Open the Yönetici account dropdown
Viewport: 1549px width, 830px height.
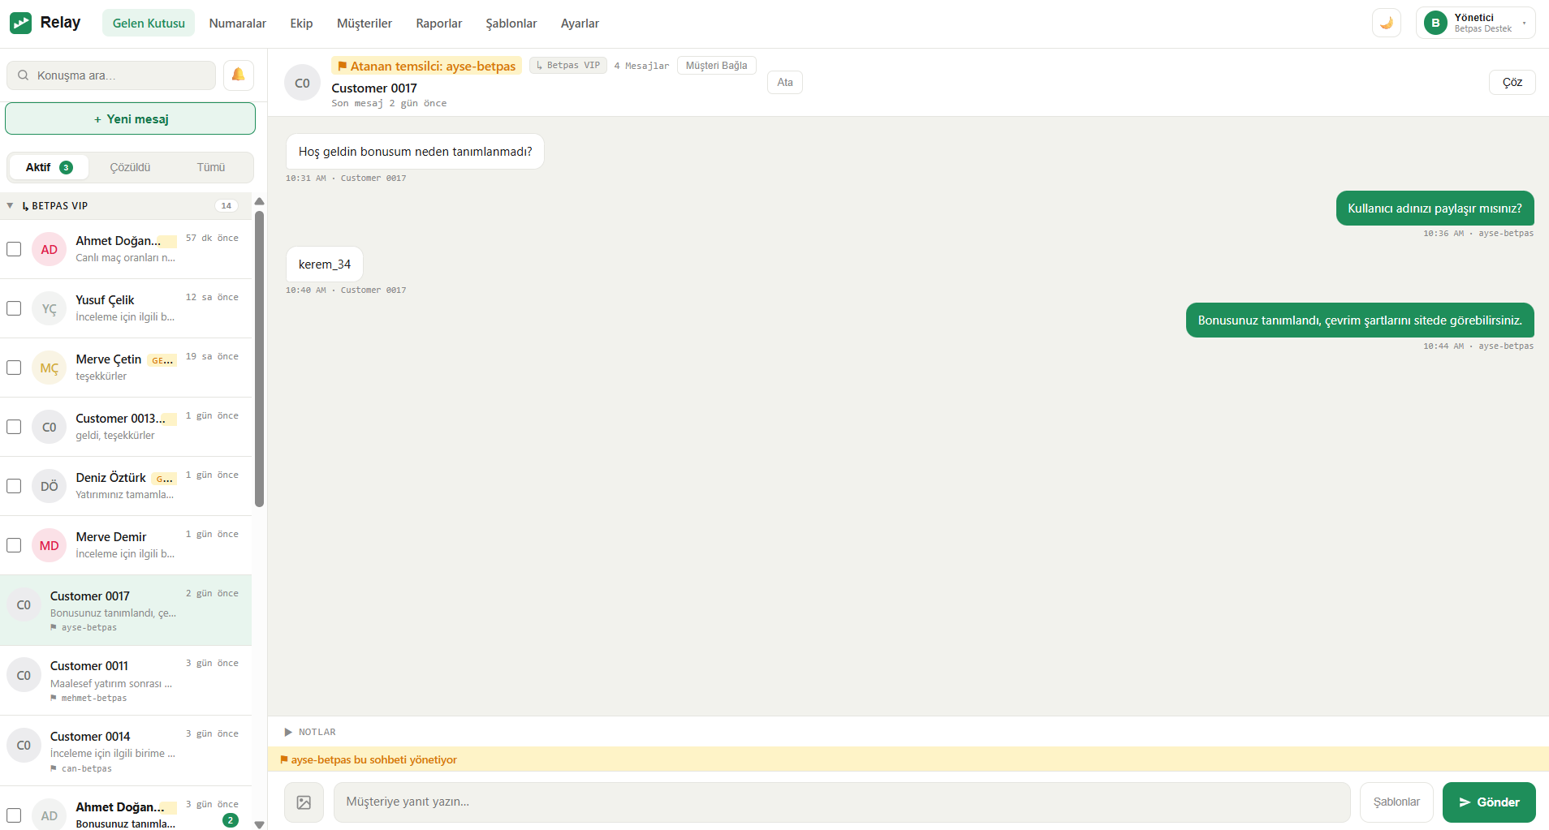point(1476,23)
